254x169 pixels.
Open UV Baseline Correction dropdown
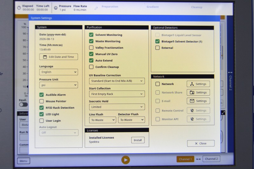click(117, 81)
